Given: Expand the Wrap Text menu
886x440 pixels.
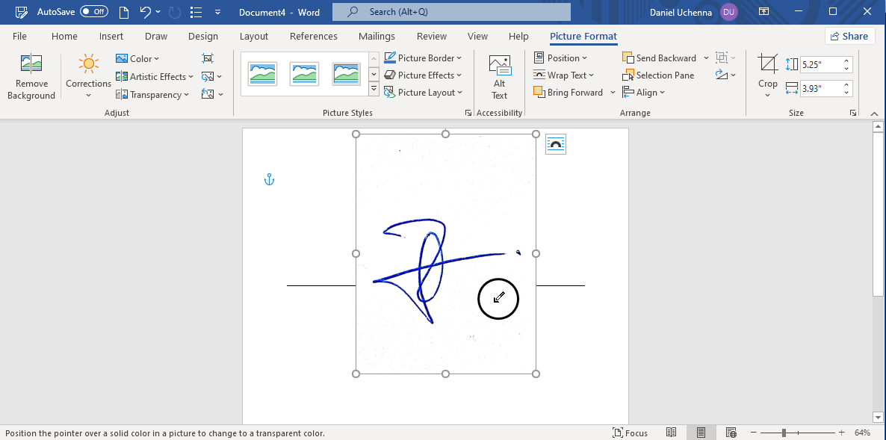Looking at the screenshot, I should click(566, 75).
